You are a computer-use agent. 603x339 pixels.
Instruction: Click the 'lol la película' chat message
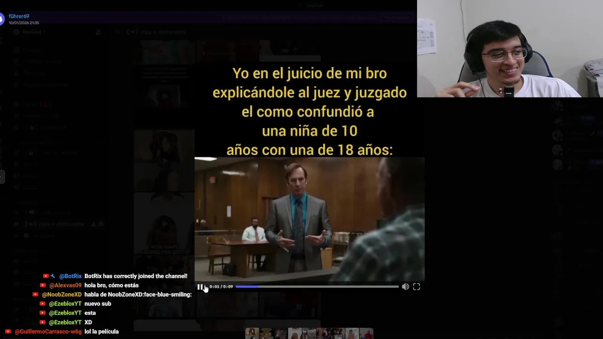tap(101, 332)
